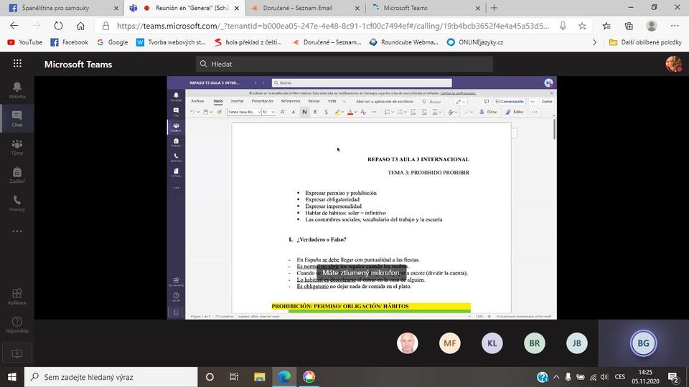
Task: Open the Chat section in Teams
Action: 17,118
